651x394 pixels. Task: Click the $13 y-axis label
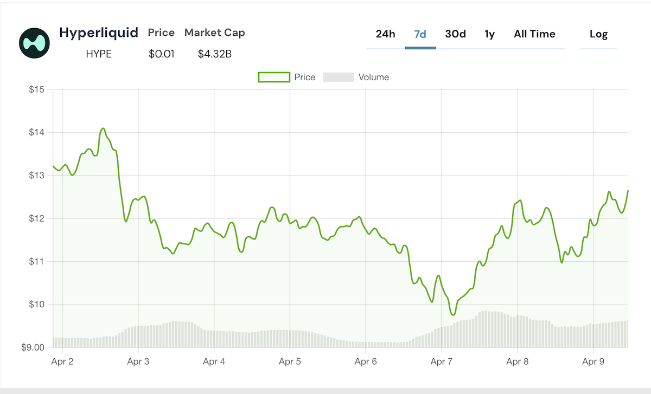tap(37, 176)
